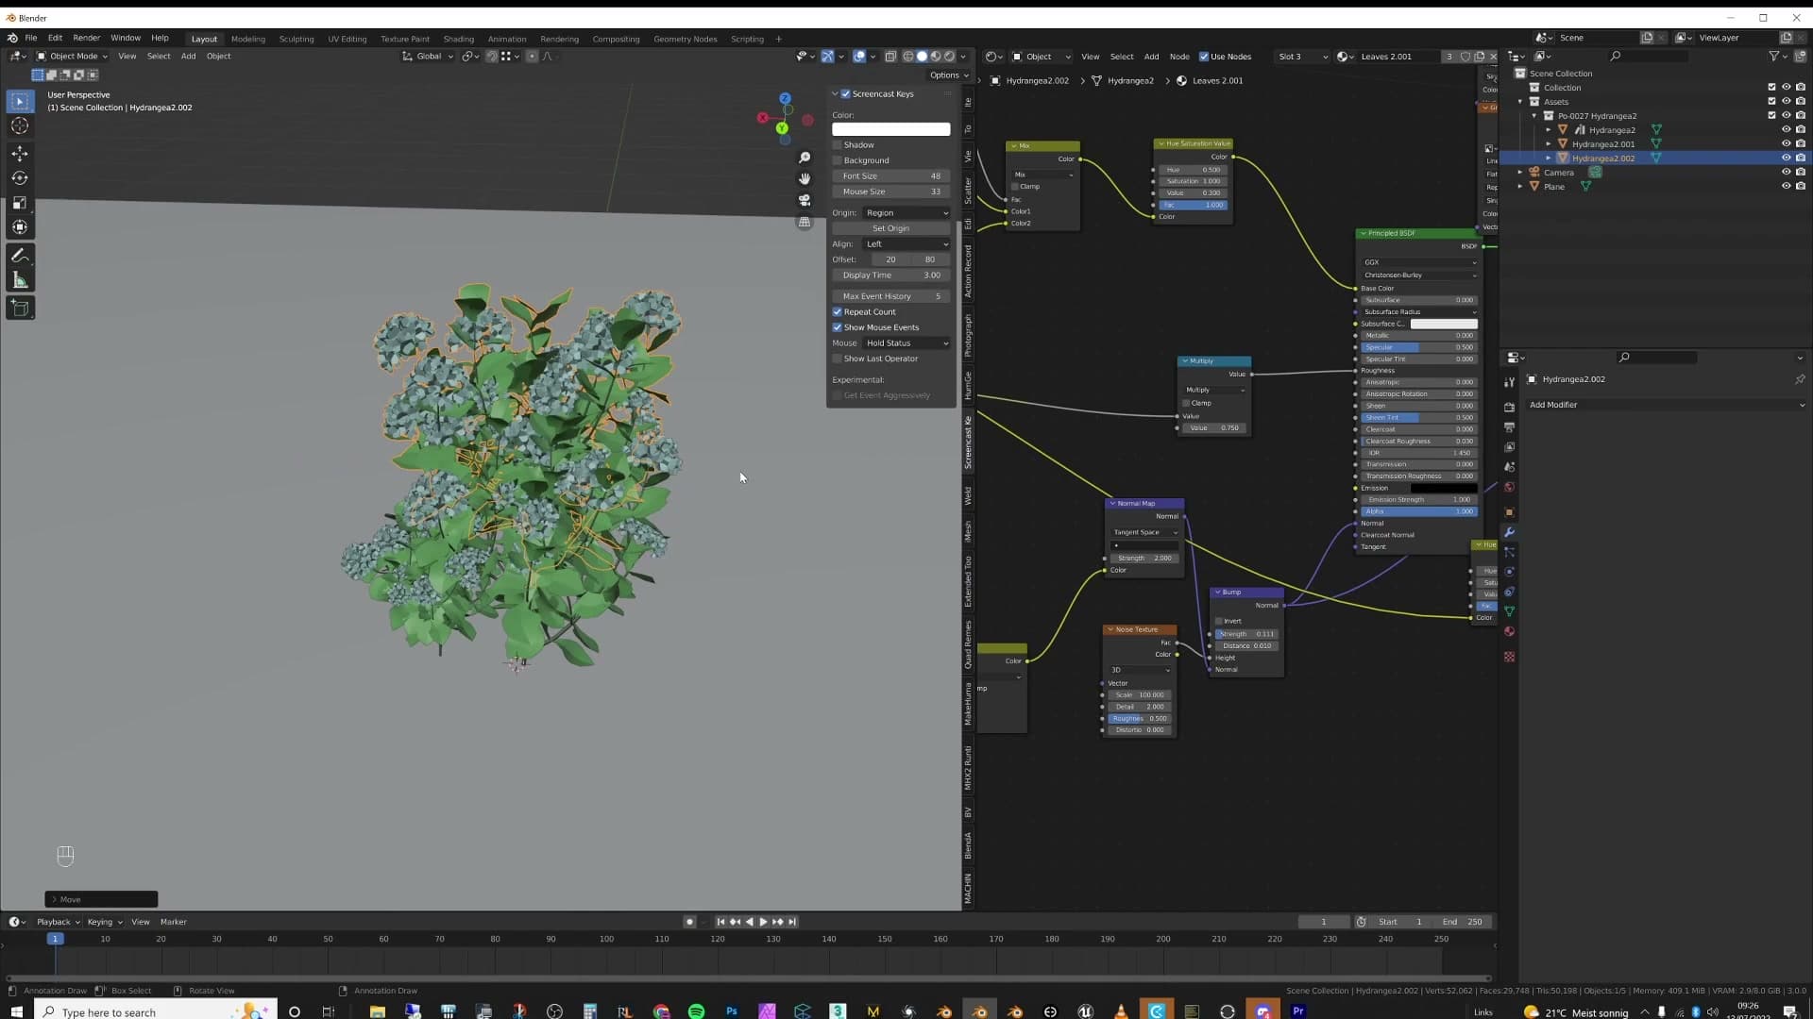Toggle camera view gizmo icon

[805, 200]
